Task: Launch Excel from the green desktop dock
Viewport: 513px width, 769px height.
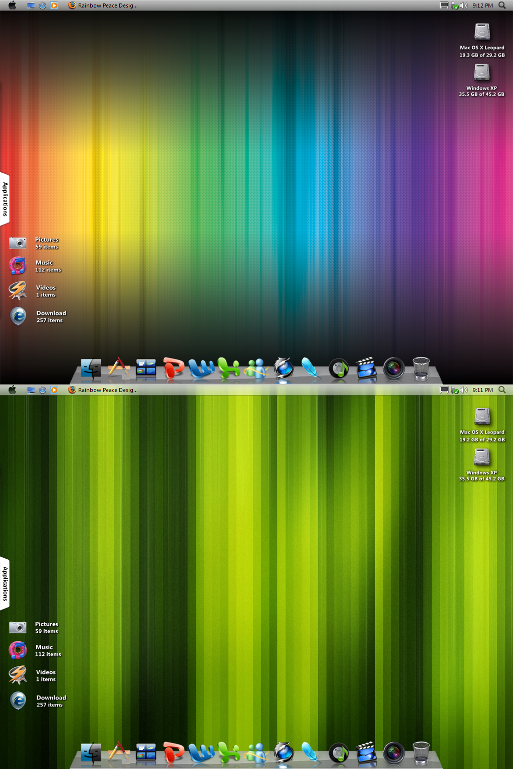Action: tap(229, 753)
